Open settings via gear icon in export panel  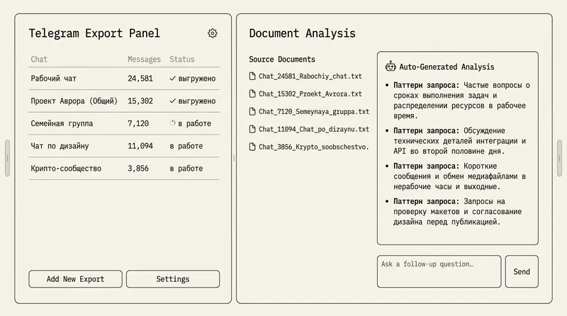[x=213, y=33]
